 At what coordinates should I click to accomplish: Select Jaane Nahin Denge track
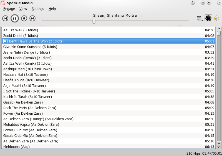click(x=109, y=52)
